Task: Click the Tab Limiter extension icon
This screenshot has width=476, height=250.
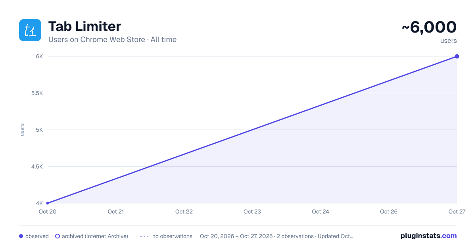Action: click(30, 30)
